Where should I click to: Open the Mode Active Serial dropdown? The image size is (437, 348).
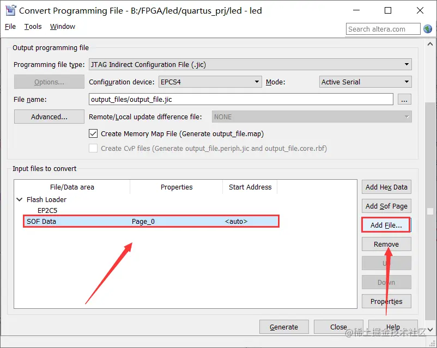365,82
